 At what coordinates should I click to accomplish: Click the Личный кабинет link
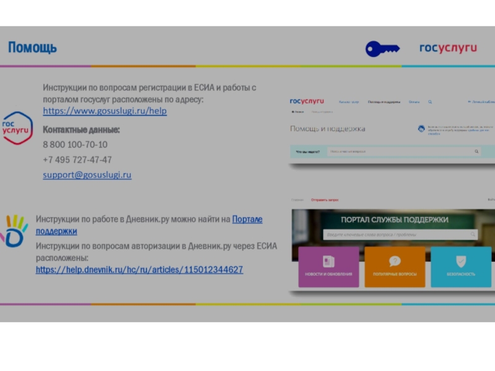point(481,101)
